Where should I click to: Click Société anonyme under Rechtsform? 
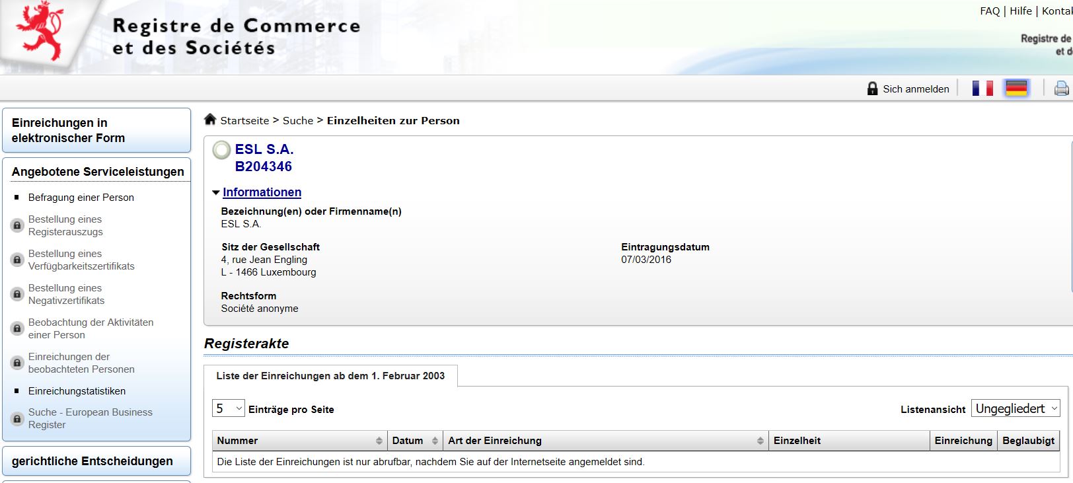pos(260,309)
